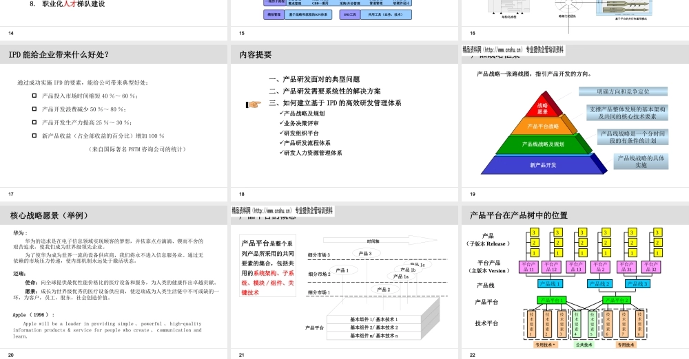The image size is (689, 359).
Task: Click the green 产品平台 2 box
Action: [x=617, y=301]
